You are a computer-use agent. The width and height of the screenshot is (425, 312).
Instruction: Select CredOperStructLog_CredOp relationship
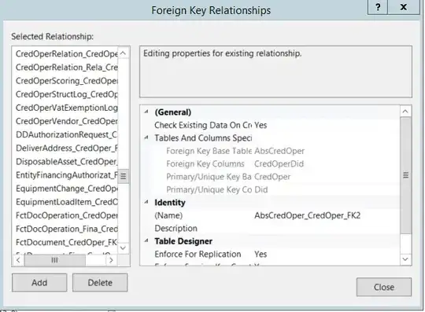pyautogui.click(x=67, y=94)
